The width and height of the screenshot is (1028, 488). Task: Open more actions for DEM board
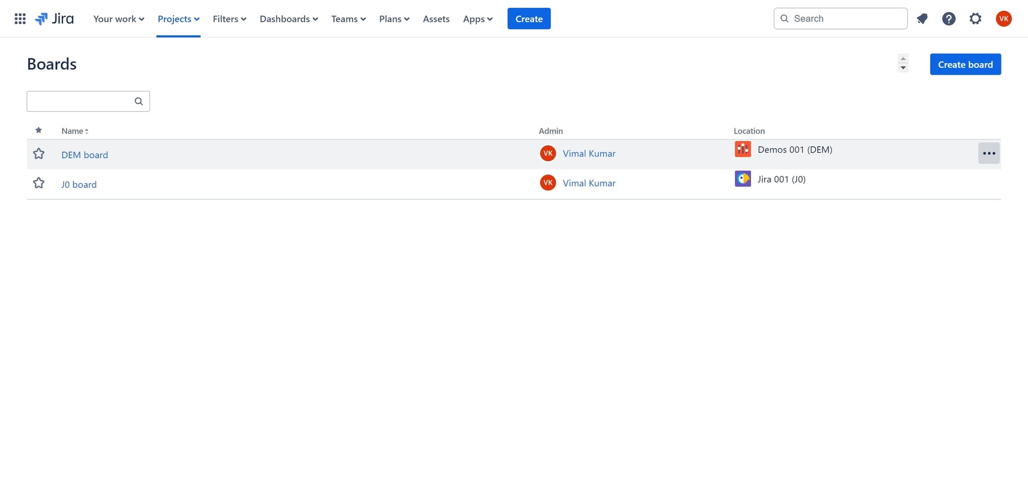click(988, 154)
